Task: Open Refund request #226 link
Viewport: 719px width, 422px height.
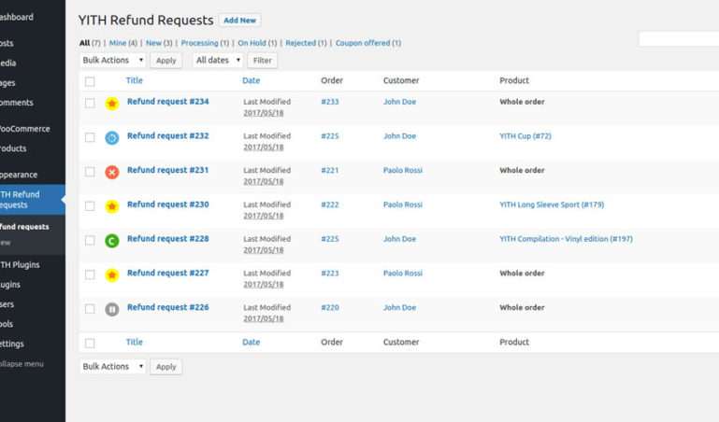Action: [167, 307]
